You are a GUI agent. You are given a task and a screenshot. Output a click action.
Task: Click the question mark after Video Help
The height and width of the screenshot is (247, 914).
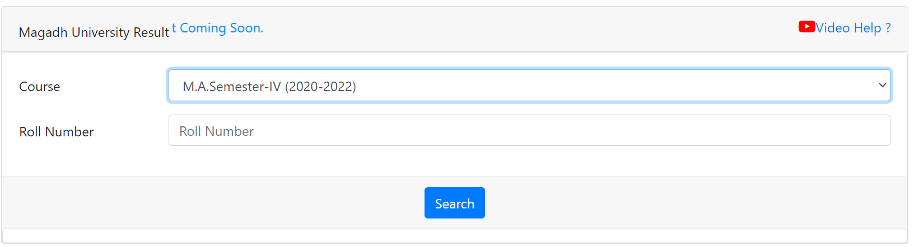[x=888, y=28]
